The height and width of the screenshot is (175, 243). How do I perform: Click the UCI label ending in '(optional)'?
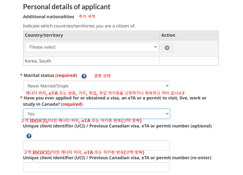(117, 126)
